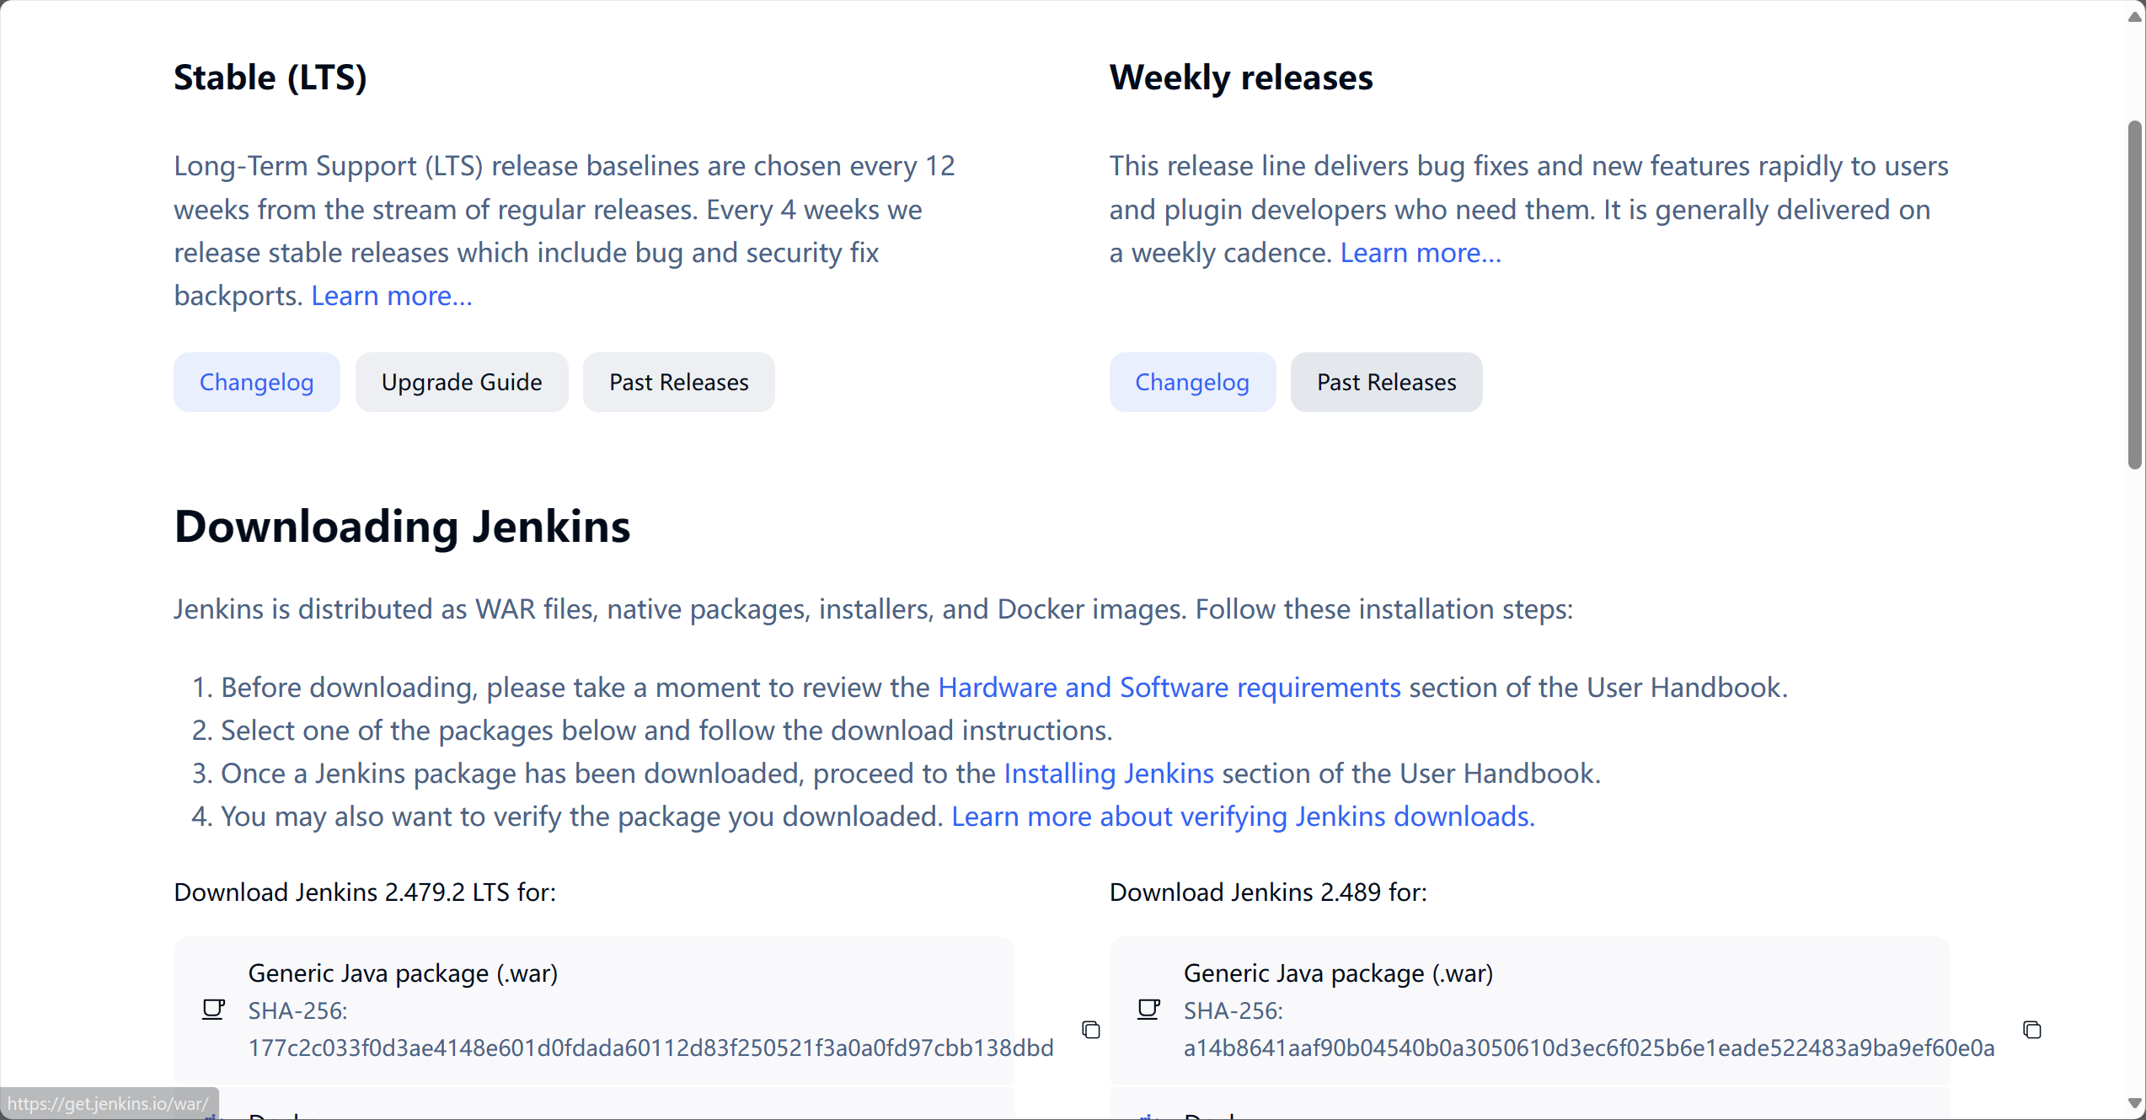Screen dimensions: 2146x1120
Task: View Past Releases for Stable (LTS)
Action: pyautogui.click(x=678, y=383)
